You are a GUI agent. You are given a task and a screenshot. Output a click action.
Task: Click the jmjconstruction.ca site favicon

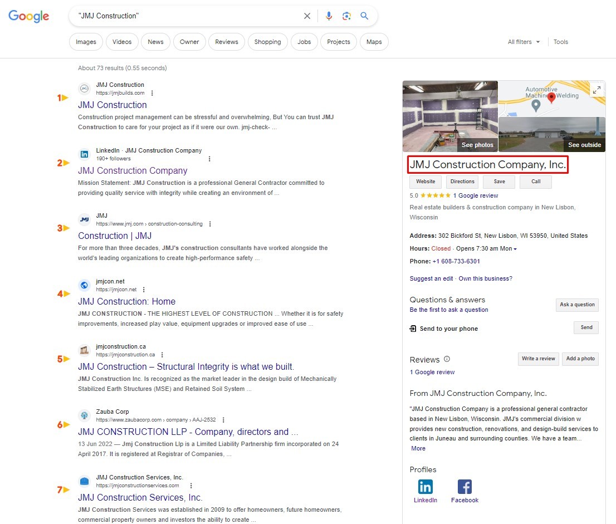click(x=85, y=350)
